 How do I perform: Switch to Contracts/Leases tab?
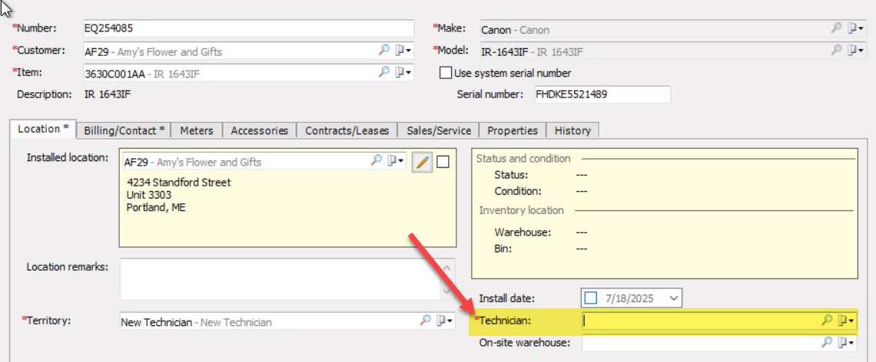pos(347,130)
